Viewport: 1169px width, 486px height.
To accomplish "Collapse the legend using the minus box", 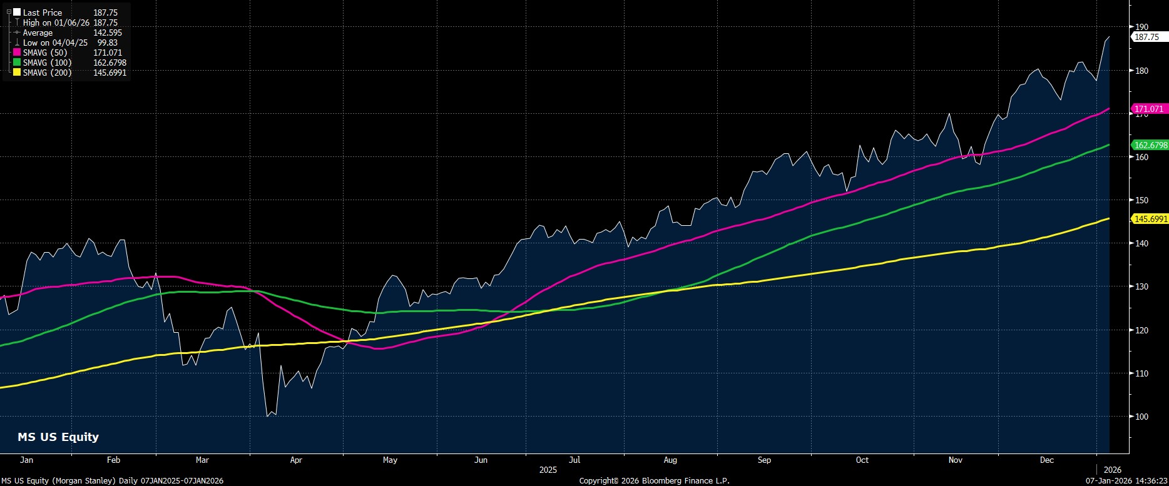I will pos(9,12).
